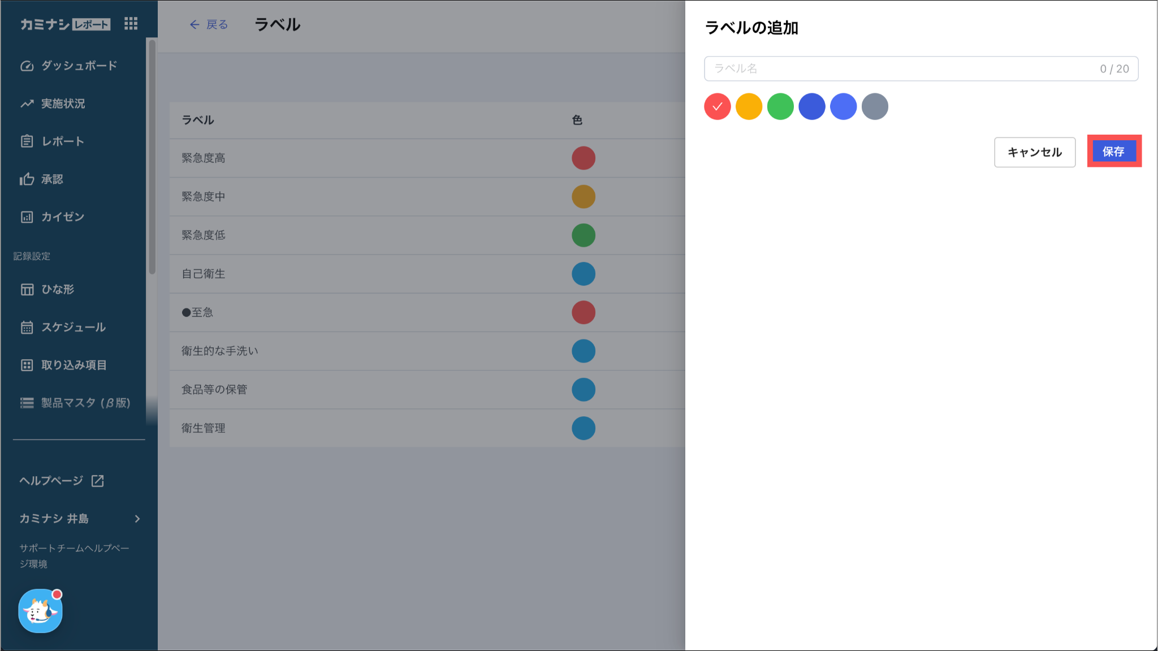Open the ダッシュボード dashboard page
The width and height of the screenshot is (1158, 651).
click(x=79, y=66)
